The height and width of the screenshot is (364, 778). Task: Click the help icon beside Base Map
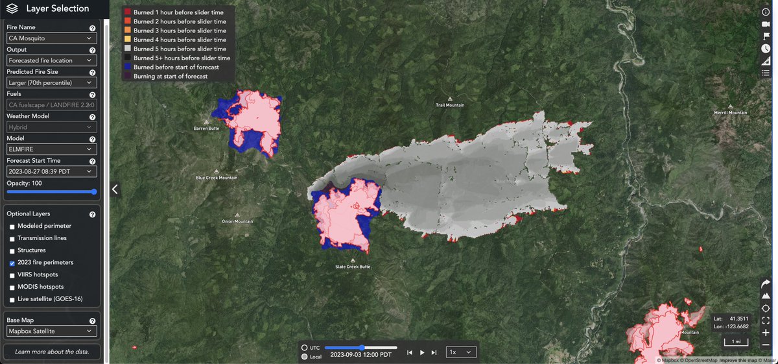coord(92,321)
